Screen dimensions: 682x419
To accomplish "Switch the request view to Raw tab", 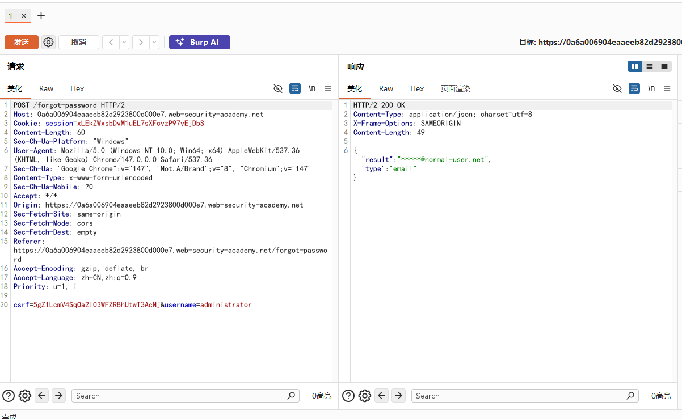I will [x=47, y=88].
